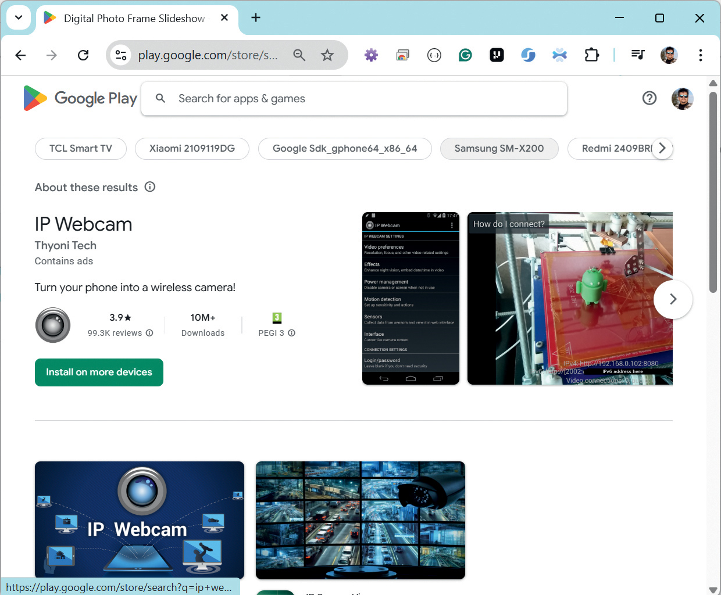Click the address bar URL
721x595 pixels.
208,55
